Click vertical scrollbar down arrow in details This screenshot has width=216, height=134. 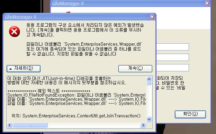149,119
